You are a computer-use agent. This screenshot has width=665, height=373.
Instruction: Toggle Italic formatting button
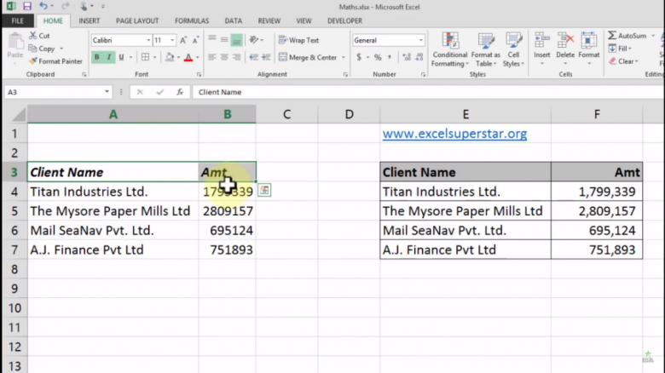[x=108, y=57]
